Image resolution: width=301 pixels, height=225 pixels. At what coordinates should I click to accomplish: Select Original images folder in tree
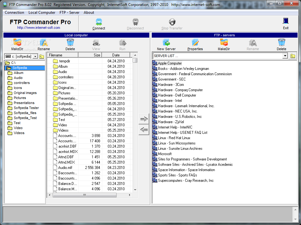(x=25, y=93)
